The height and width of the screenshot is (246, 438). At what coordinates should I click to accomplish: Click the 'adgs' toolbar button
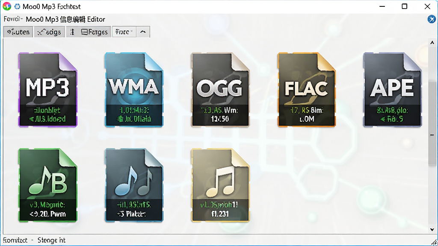[50, 32]
